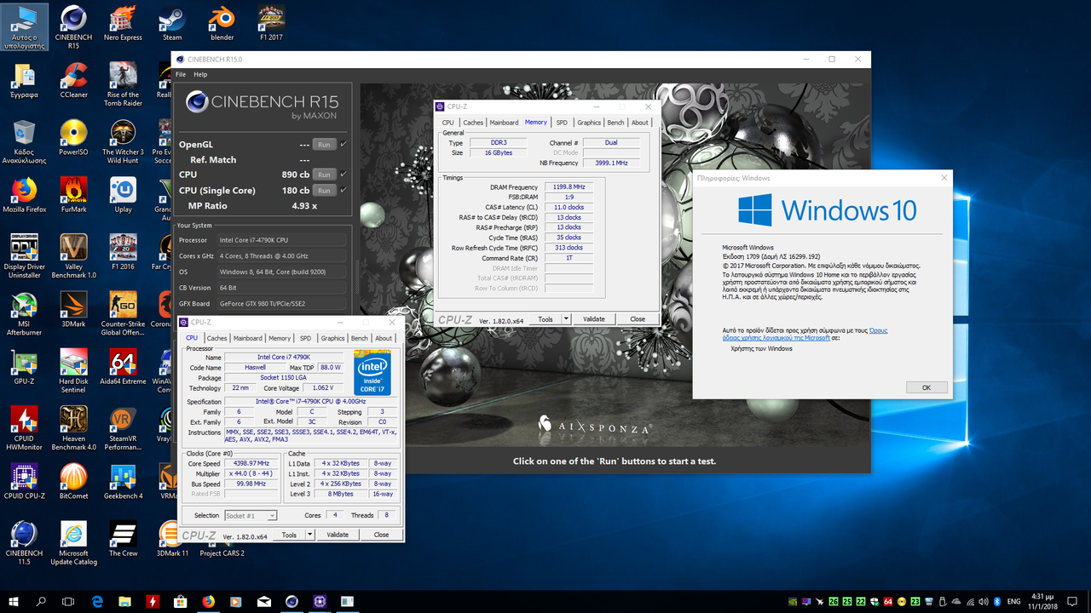Select the Valley Benchmark 1.0 icon
Viewport: 1091px width, 613px height.
coord(73,256)
